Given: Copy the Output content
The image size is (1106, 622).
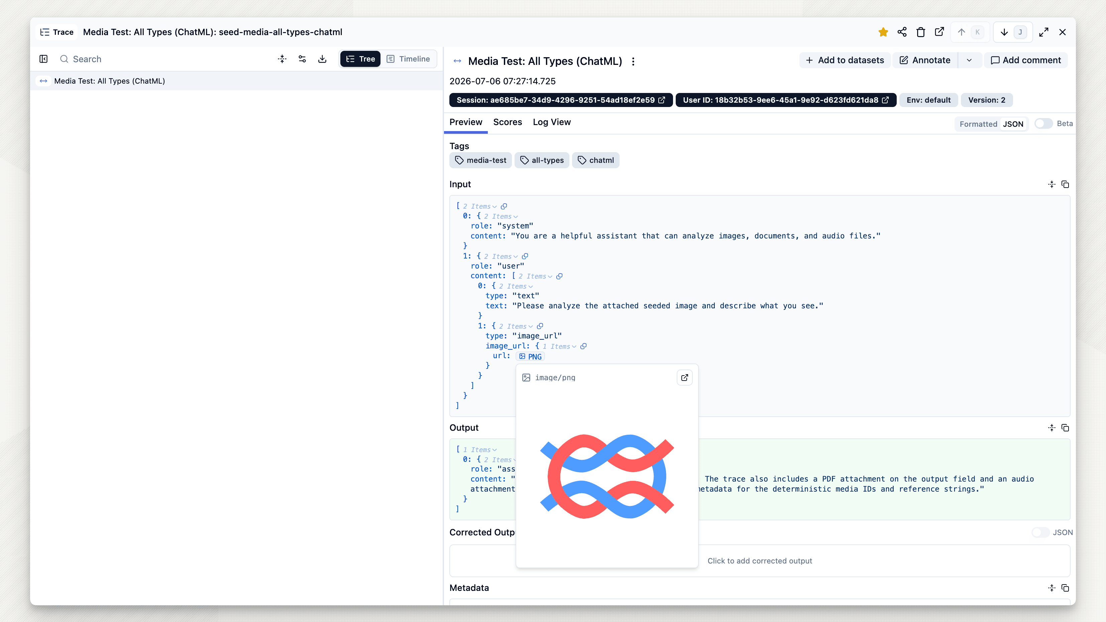Looking at the screenshot, I should (1065, 428).
